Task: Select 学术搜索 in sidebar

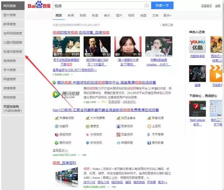Action: pyautogui.click(x=13, y=70)
